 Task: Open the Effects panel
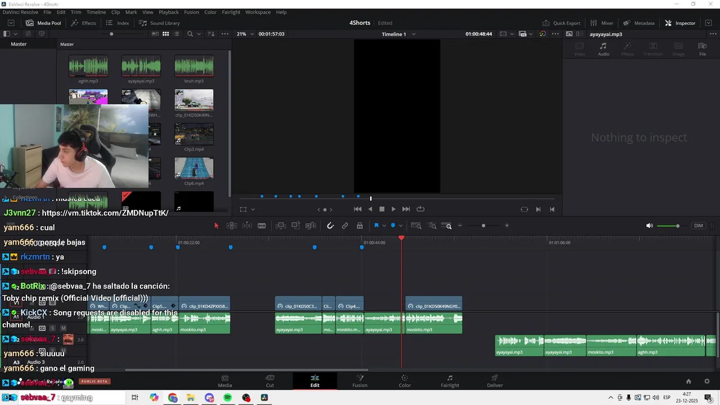[x=83, y=23]
